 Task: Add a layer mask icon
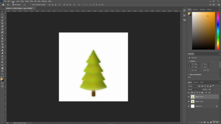(x=205, y=122)
